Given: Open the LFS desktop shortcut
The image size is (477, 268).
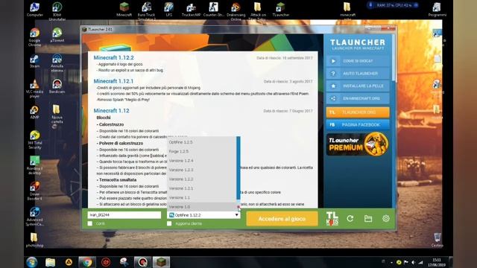Looking at the screenshot, I should 169,9.
